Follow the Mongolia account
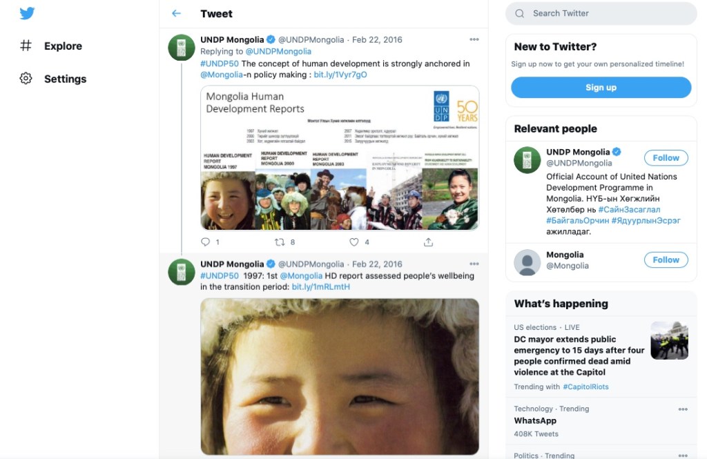The width and height of the screenshot is (707, 459). [666, 260]
